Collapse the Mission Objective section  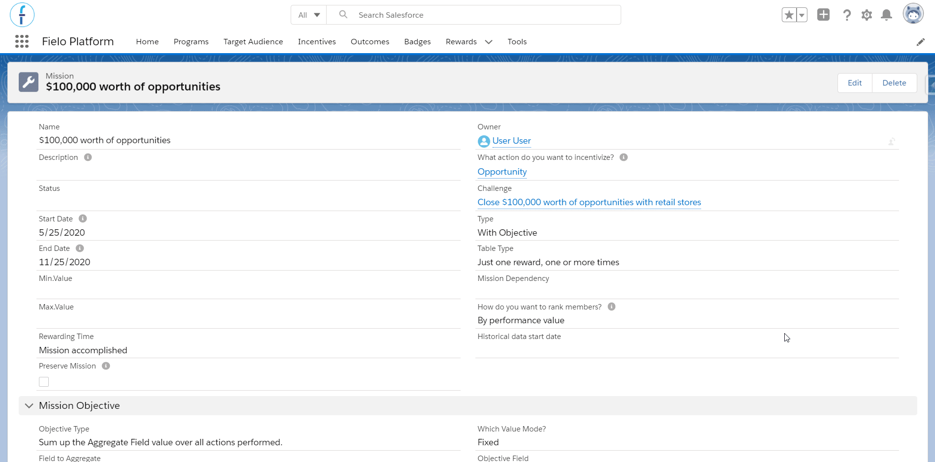(29, 406)
